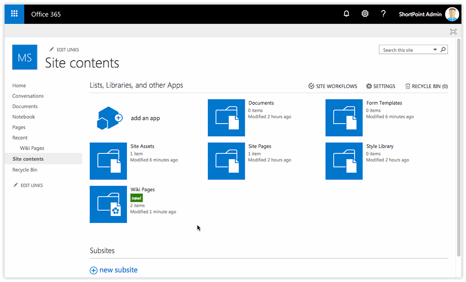
Task: Click 'Lists, Libraries, and other Apps' heading
Action: click(137, 85)
